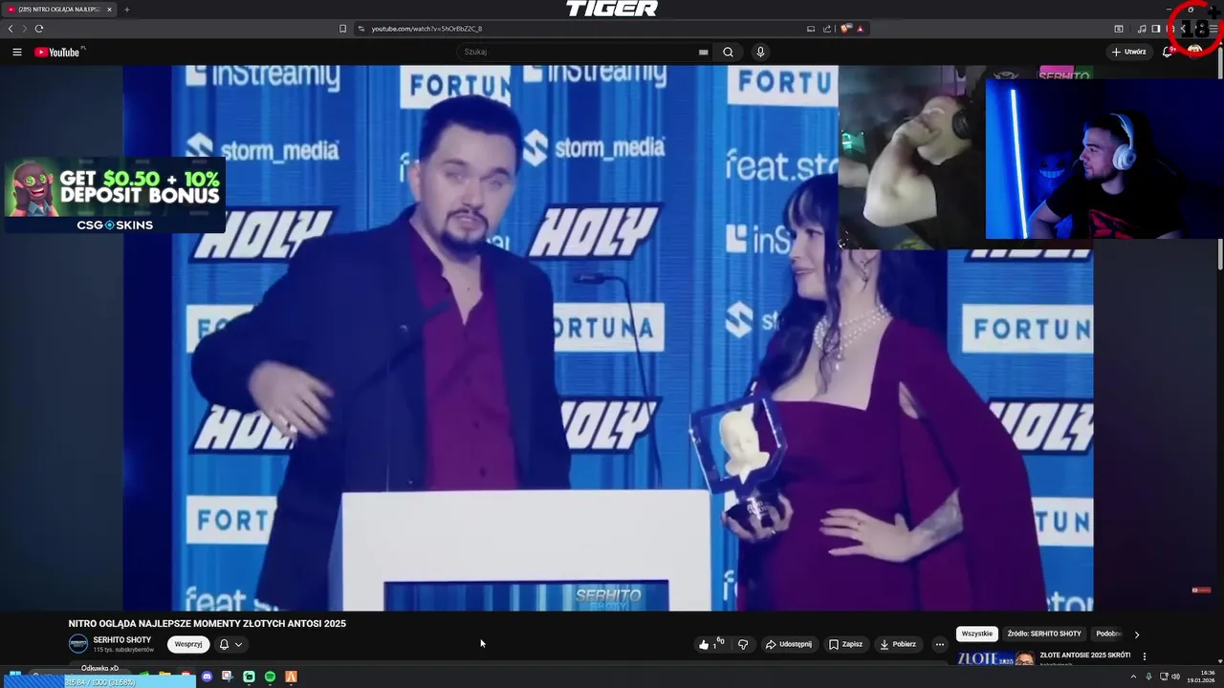The image size is (1224, 688).
Task: Open 'ZŁOTE ANTOSIE 2025 SKRÓT!' suggested video thumbnail
Action: [995, 659]
